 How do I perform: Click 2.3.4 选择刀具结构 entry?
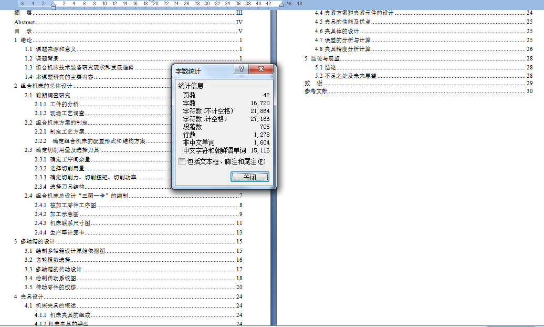(x=103, y=187)
